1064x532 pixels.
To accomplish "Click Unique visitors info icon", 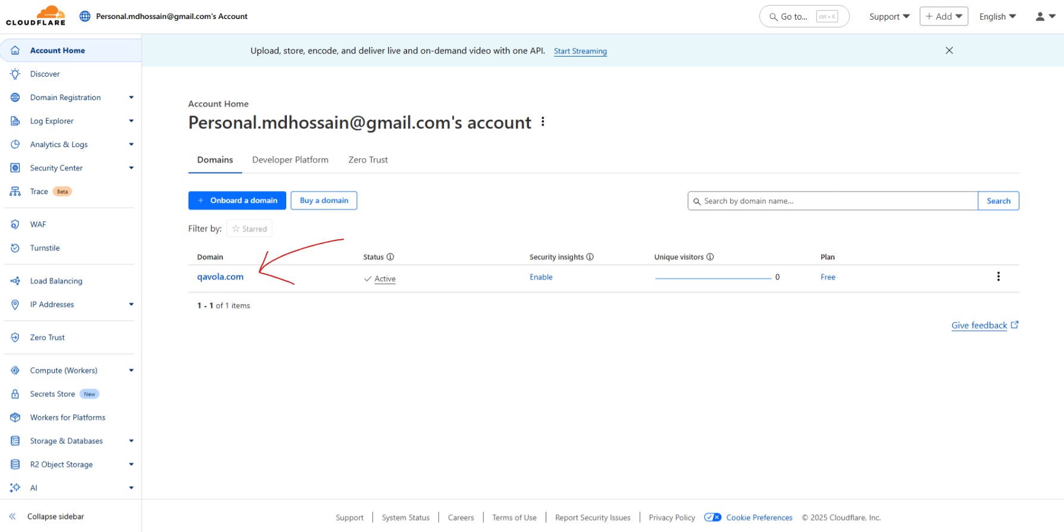I will 710,257.
